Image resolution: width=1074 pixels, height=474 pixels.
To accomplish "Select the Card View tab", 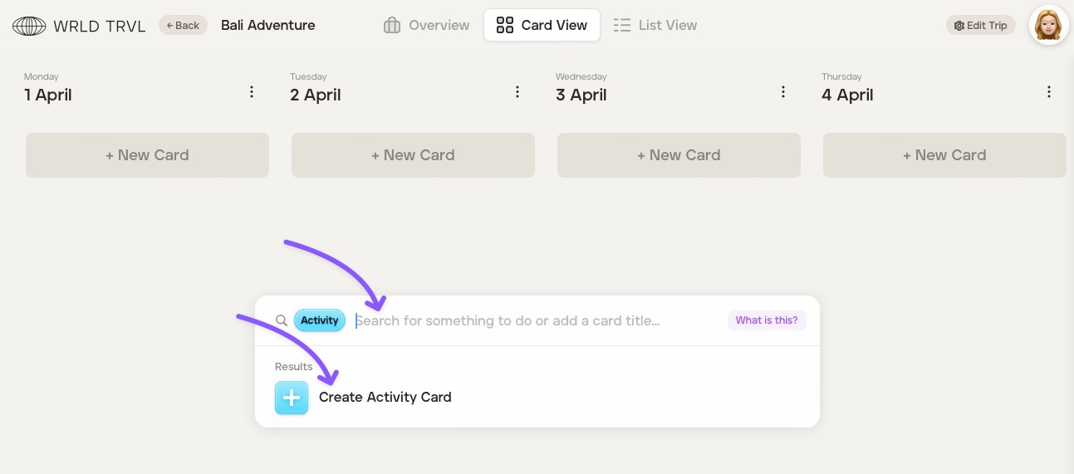I will click(542, 25).
